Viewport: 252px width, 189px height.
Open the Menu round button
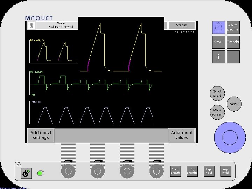pos(234,104)
